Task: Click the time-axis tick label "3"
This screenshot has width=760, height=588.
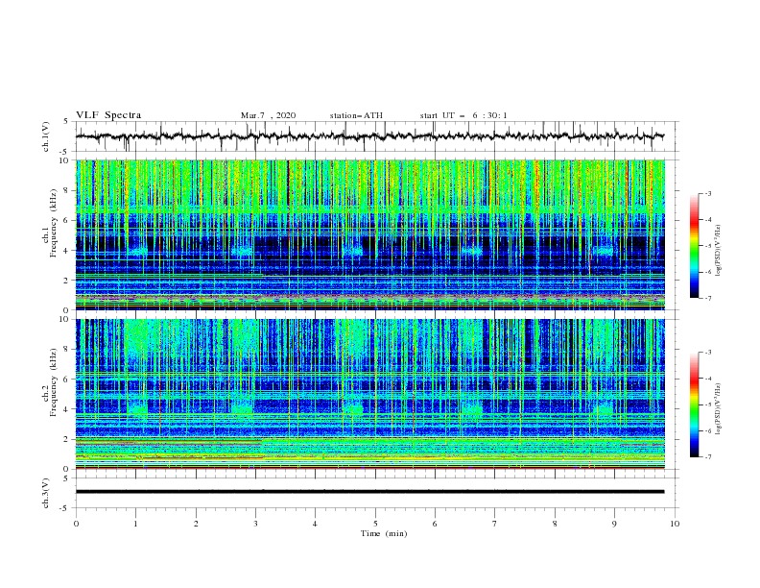Action: 255,524
